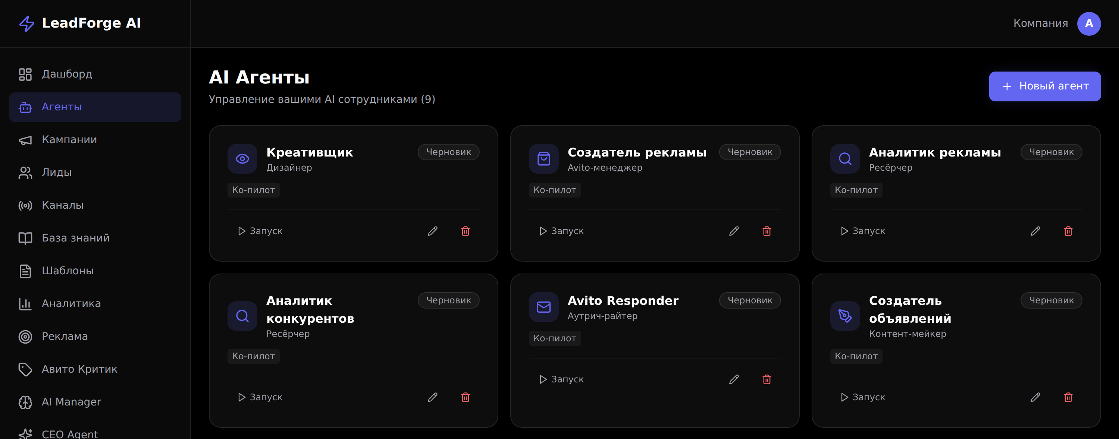The height and width of the screenshot is (439, 1119).
Task: Open Лиды in the sidebar
Action: point(95,173)
